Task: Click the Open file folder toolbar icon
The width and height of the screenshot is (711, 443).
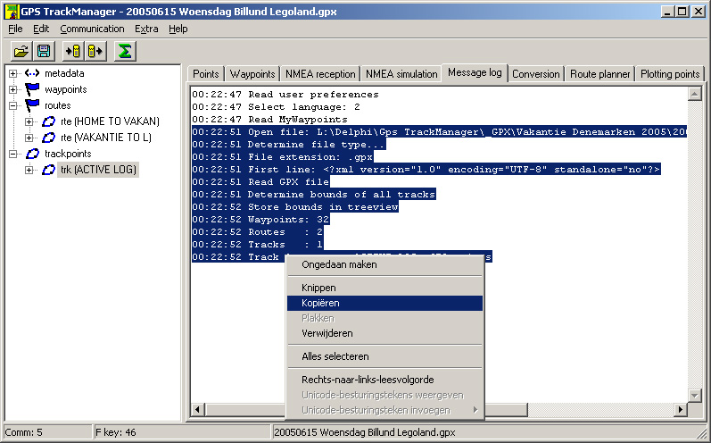Action: coord(21,51)
